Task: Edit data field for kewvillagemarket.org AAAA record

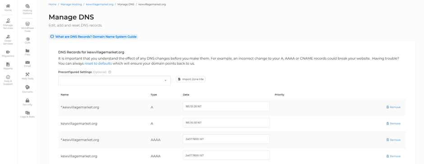Action: pyautogui.click(x=226, y=155)
